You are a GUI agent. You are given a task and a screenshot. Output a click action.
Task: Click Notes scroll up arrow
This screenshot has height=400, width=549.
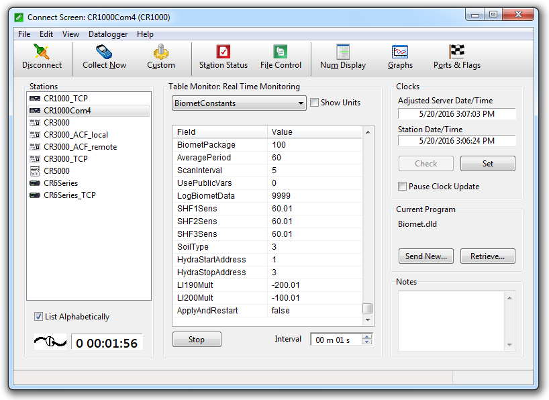click(x=509, y=298)
